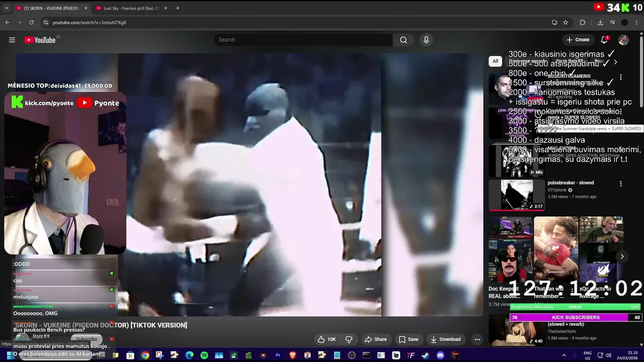Screen dimensions: 644x362
Task: Dislike the video with thumbs down
Action: click(349, 339)
